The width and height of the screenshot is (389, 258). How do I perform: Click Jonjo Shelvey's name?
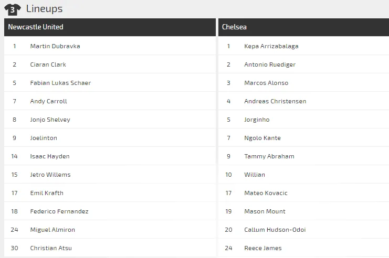(x=50, y=120)
